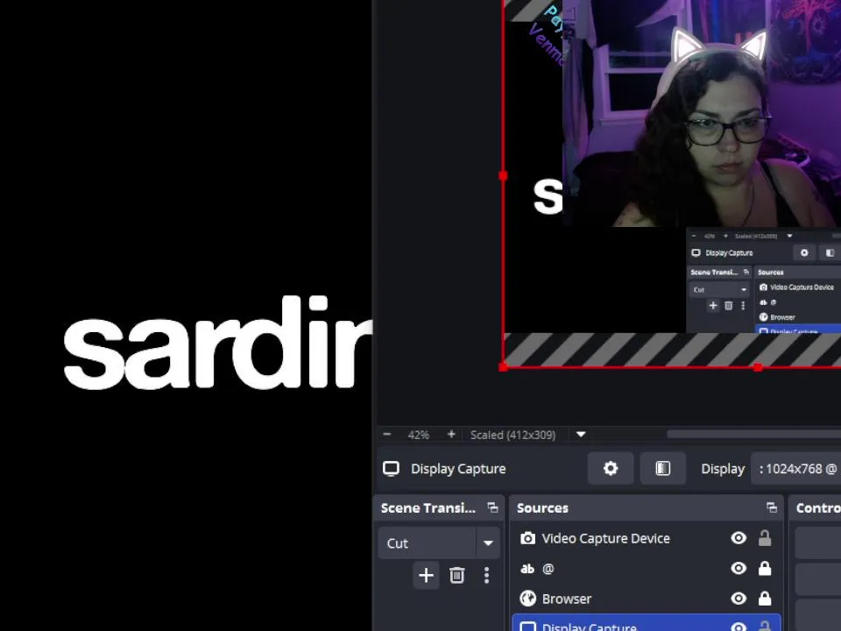Click the camera icon of Video Capture Device
The height and width of the screenshot is (631, 841).
tap(527, 538)
